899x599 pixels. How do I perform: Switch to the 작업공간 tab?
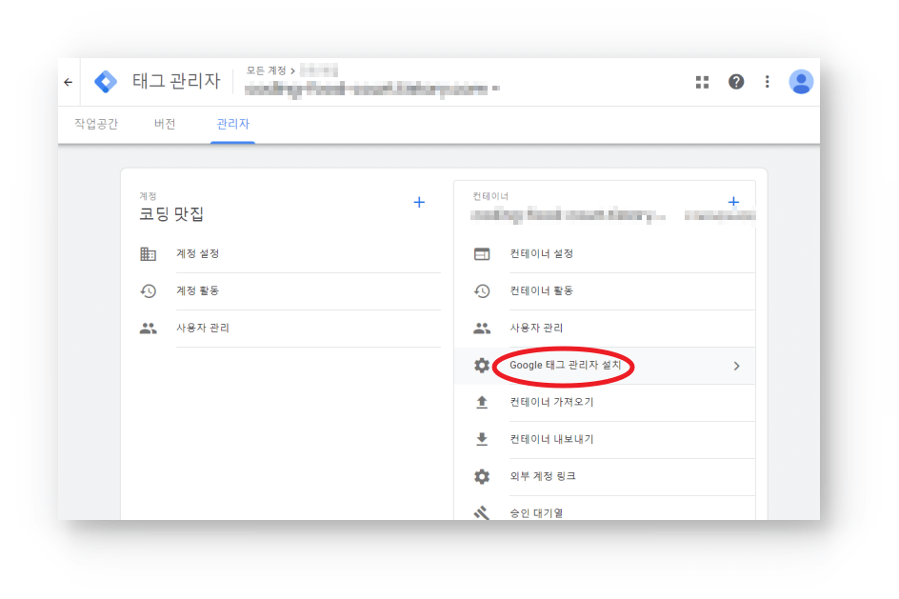pyautogui.click(x=96, y=124)
